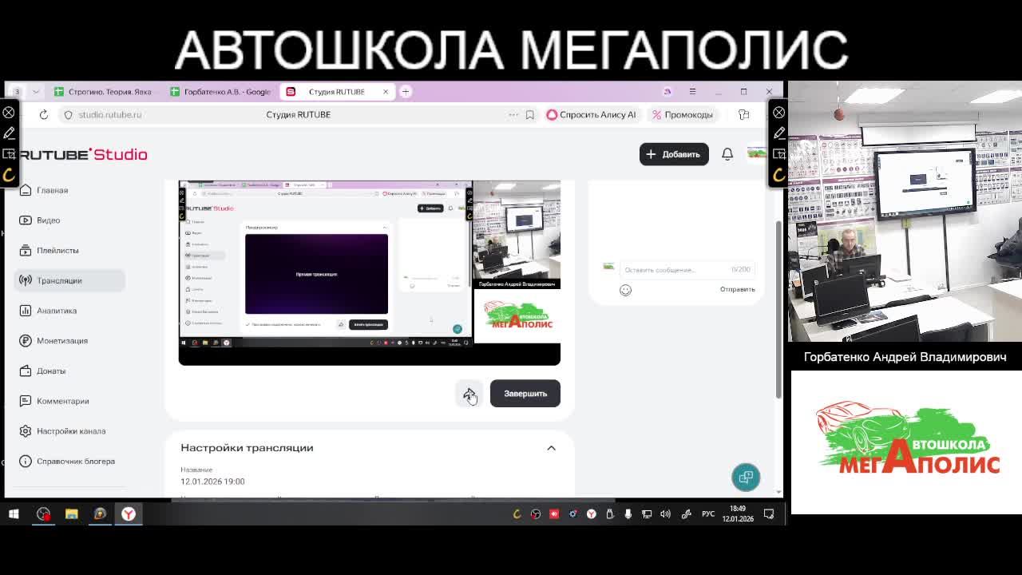
Task: Click the studio.rutube.ru address bar
Action: pyautogui.click(x=110, y=115)
